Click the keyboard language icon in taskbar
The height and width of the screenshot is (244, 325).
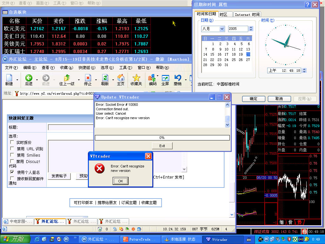[249, 240]
